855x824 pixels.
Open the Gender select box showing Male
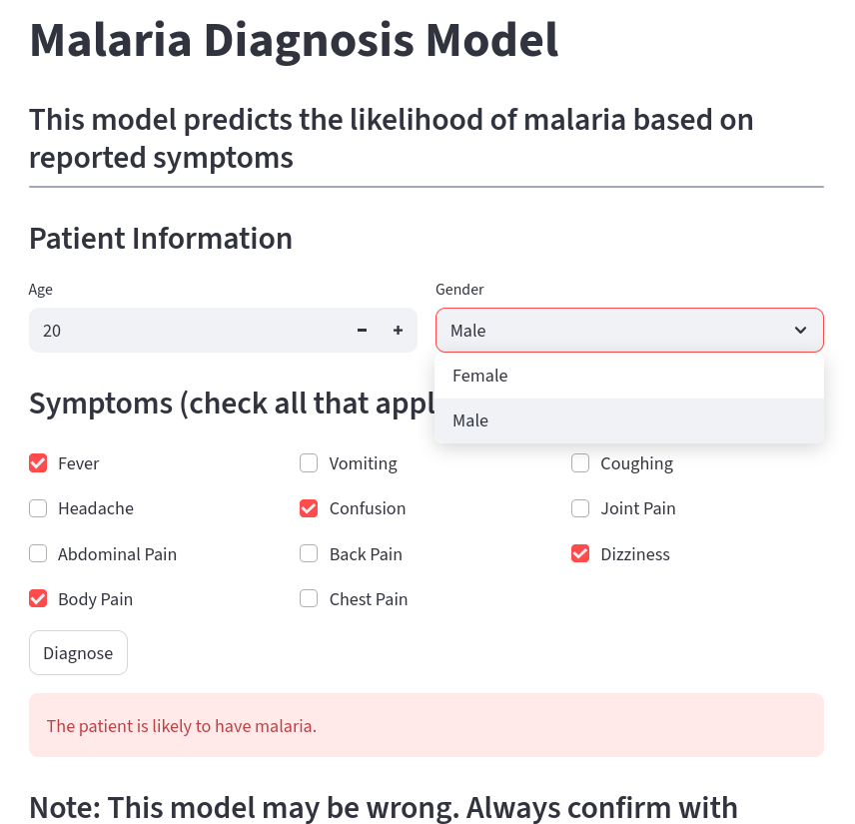click(x=619, y=331)
